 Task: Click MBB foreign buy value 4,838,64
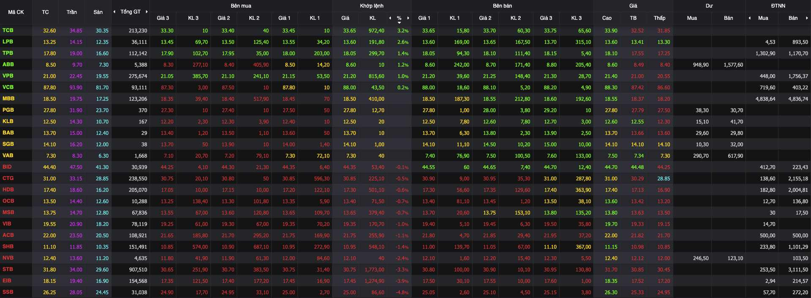coord(765,99)
